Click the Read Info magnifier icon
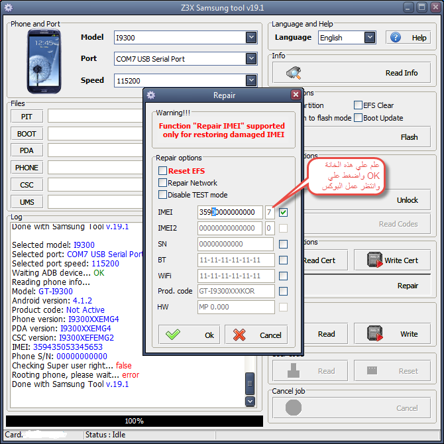The image size is (444, 444). 294,72
